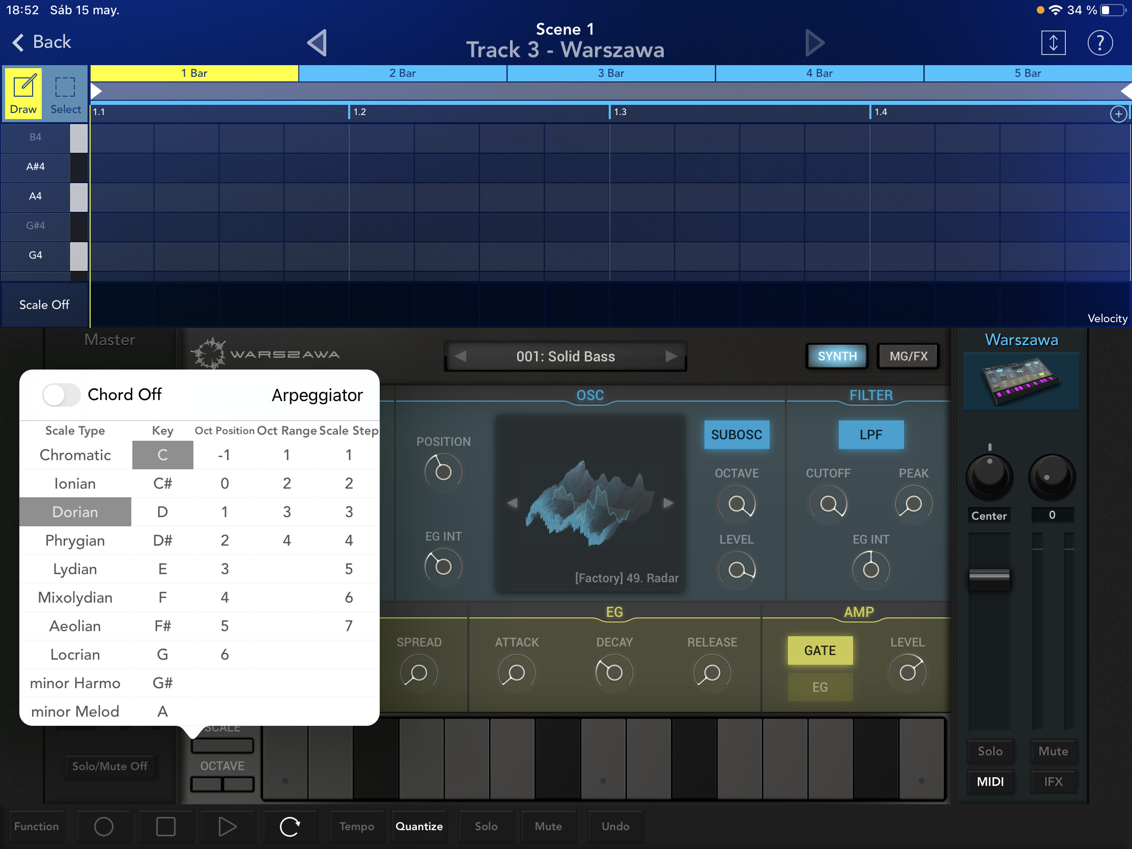This screenshot has height=849, width=1132.
Task: Set the key to D#
Action: point(162,541)
